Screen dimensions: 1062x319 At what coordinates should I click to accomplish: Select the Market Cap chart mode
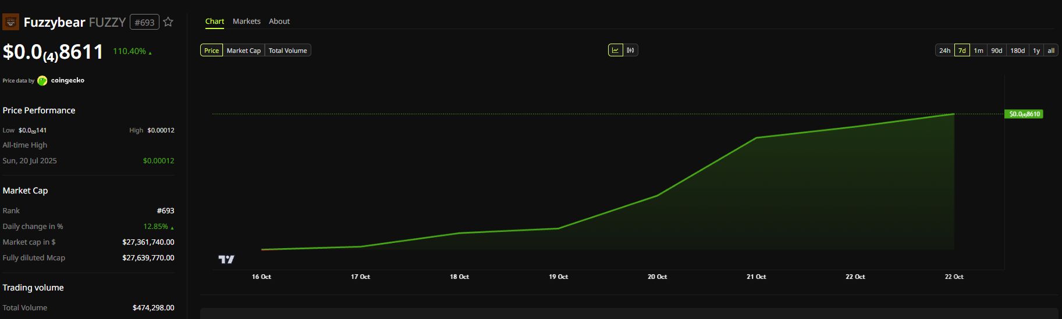244,51
